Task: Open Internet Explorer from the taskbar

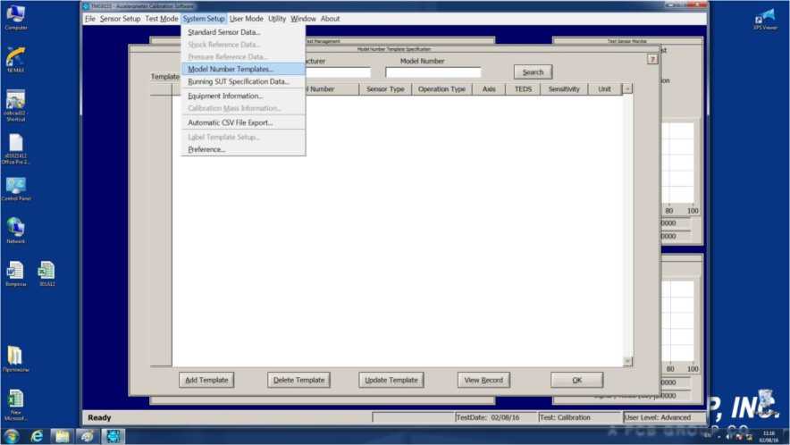Action: tap(38, 436)
